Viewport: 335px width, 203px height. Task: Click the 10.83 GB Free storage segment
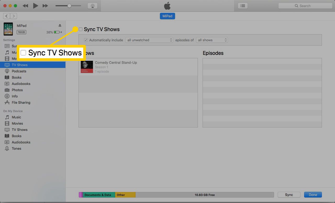(x=205, y=195)
